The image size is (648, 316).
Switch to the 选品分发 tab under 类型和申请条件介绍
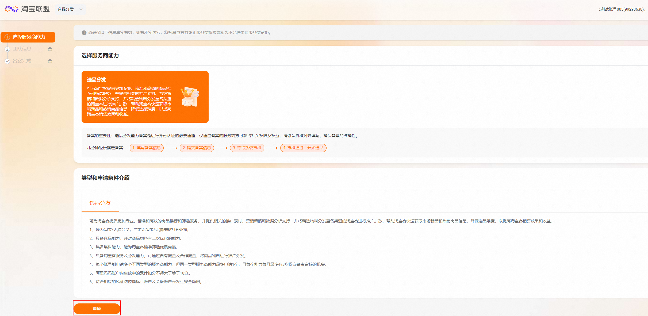click(100, 203)
